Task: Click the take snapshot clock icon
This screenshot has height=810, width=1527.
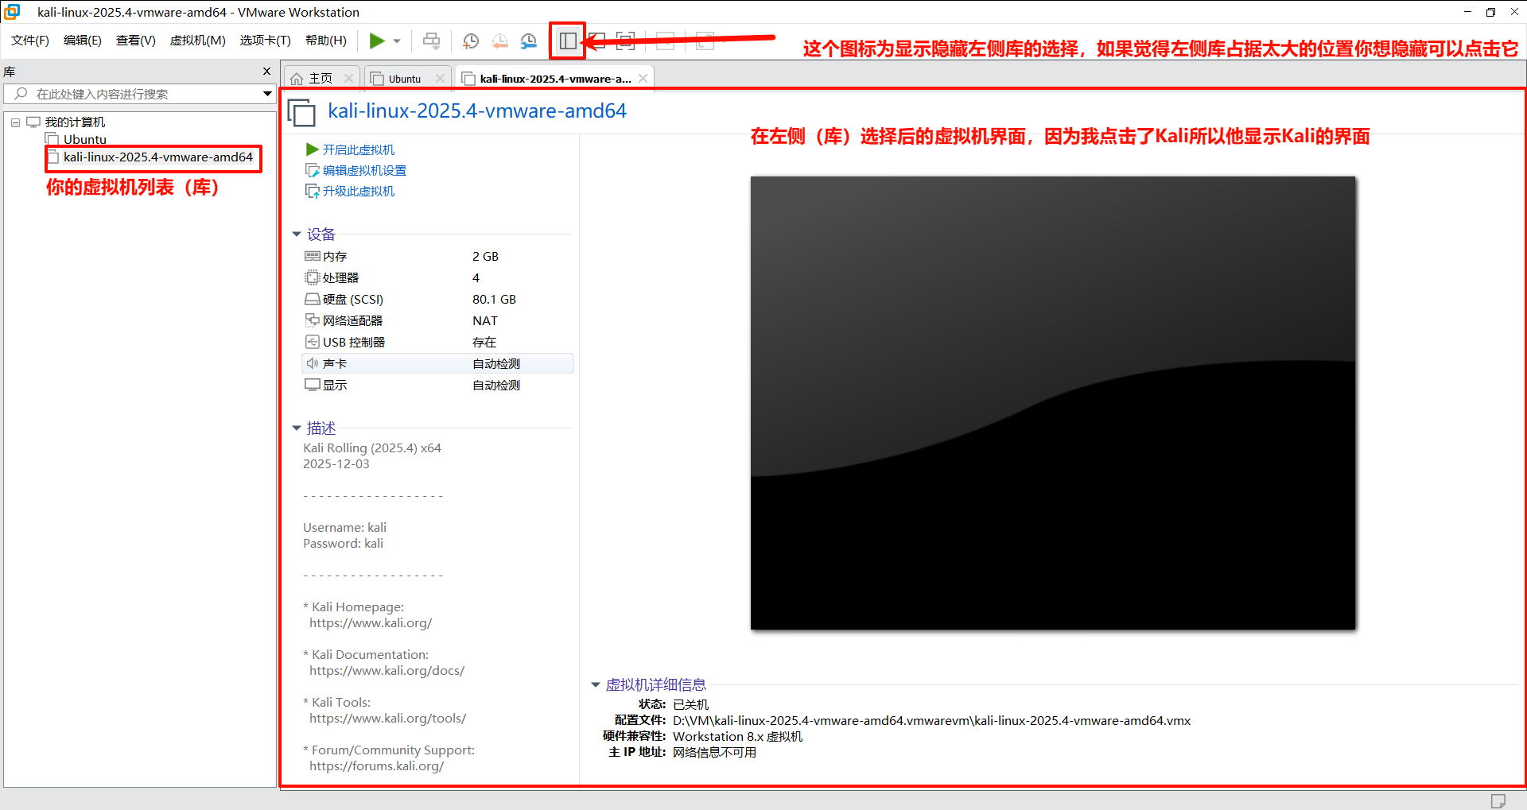Action: [471, 41]
